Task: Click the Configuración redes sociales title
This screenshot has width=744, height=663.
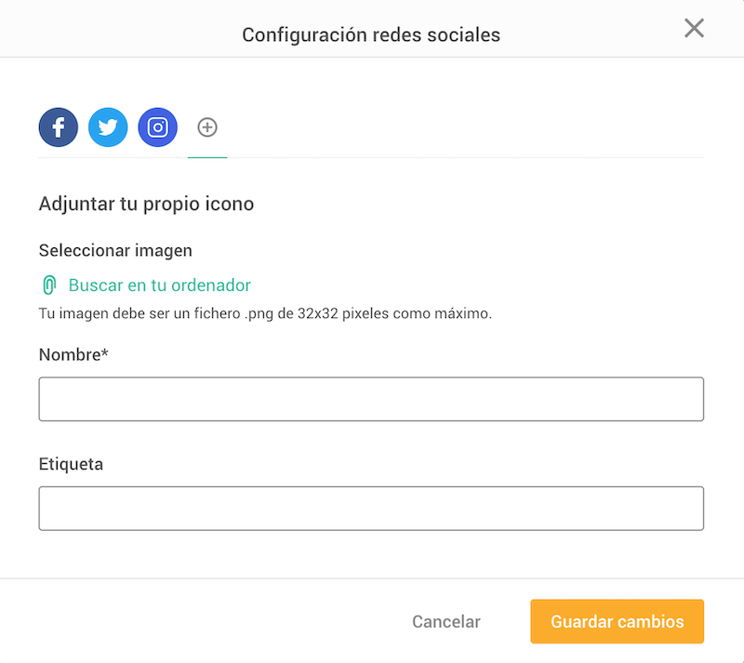Action: (x=371, y=34)
